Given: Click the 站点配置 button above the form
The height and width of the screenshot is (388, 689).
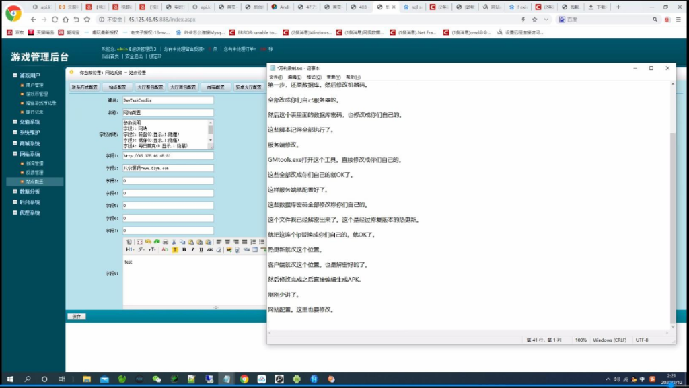Looking at the screenshot, I should (117, 87).
